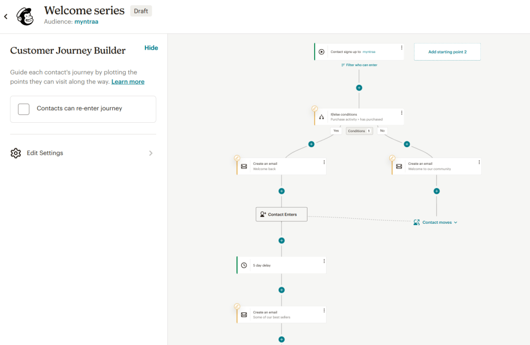Add step below best sellers email

click(282, 339)
